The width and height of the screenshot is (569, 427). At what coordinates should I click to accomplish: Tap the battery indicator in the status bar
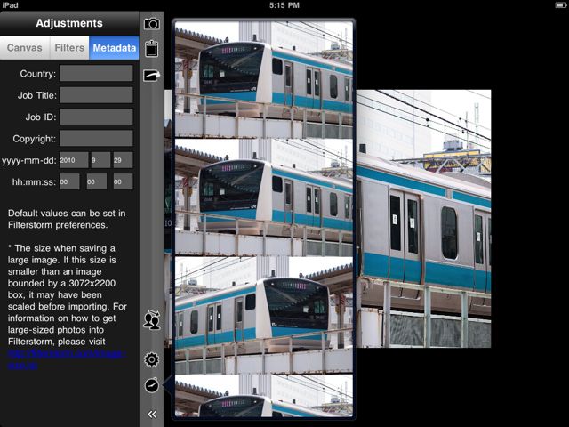coord(561,4)
